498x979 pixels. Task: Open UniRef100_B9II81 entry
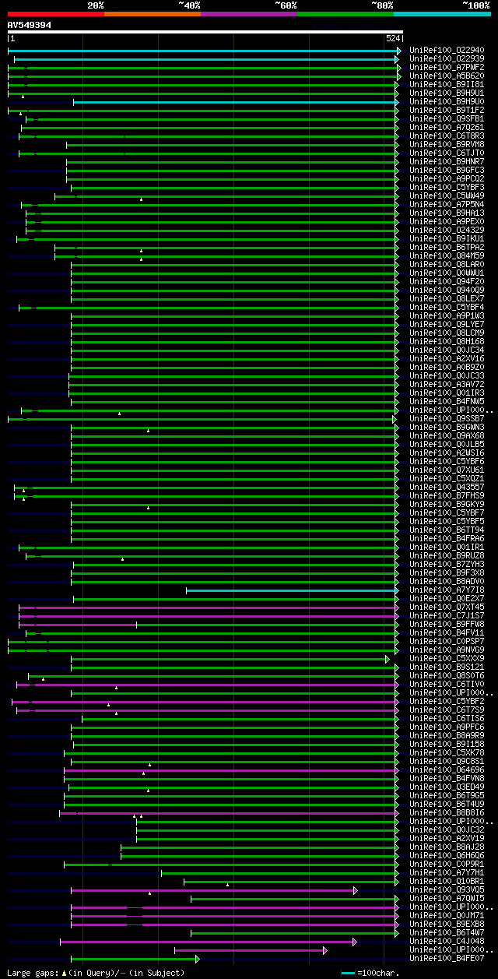coord(447,85)
